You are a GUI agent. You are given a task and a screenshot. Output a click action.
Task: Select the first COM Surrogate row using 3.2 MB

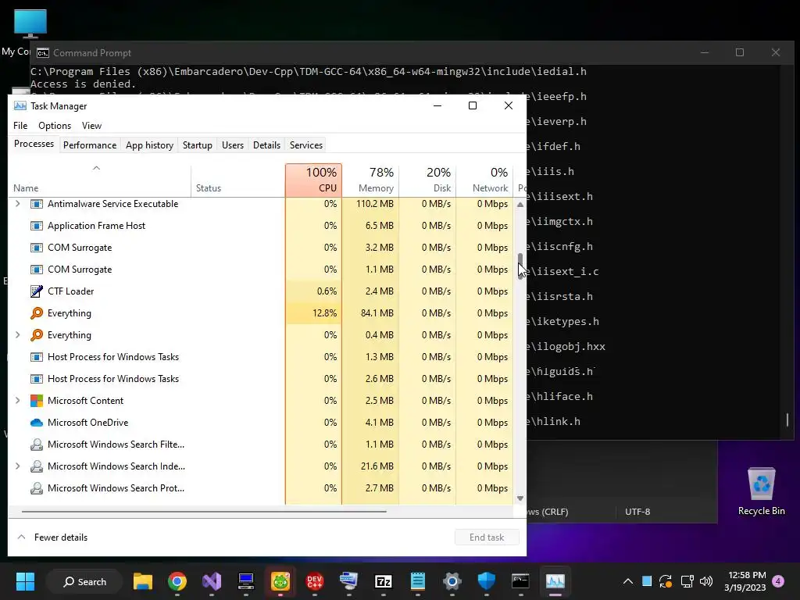pos(261,248)
